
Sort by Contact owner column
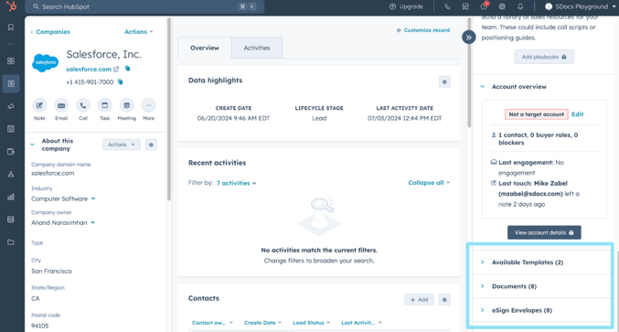(212, 323)
